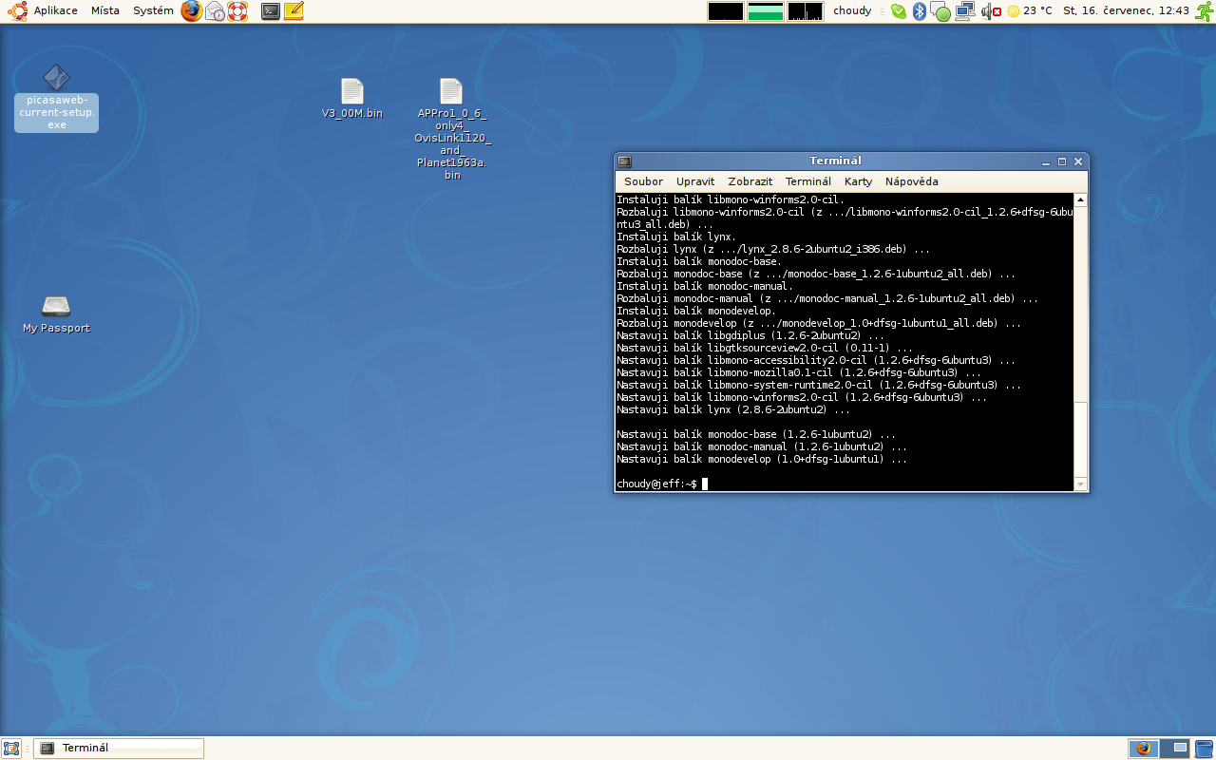Open the network connection tray icon
The width and height of the screenshot is (1216, 760).
click(965, 11)
